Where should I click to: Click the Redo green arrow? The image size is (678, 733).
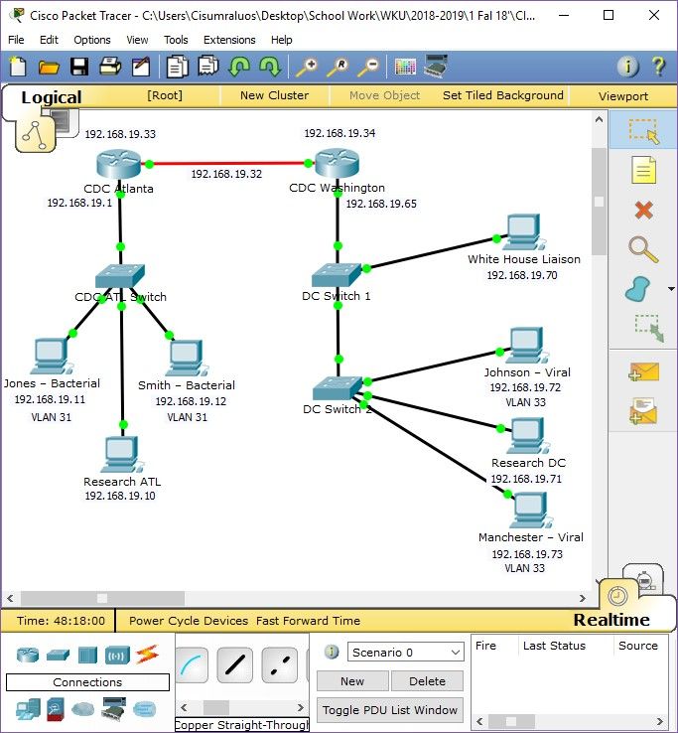click(270, 67)
